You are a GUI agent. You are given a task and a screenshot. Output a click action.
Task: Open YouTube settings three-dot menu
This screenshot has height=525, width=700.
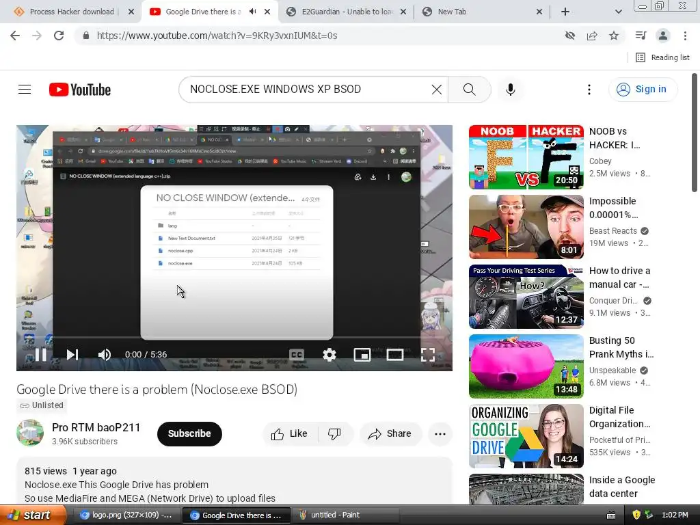(x=589, y=90)
